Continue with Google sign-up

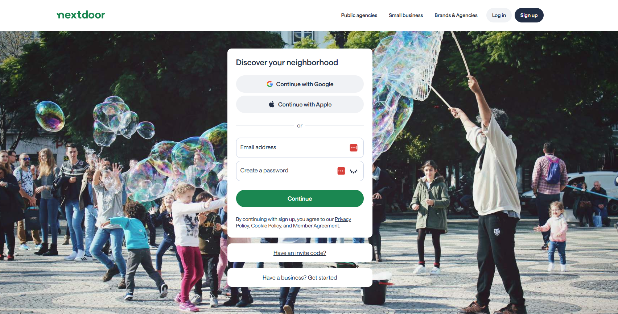coord(300,84)
